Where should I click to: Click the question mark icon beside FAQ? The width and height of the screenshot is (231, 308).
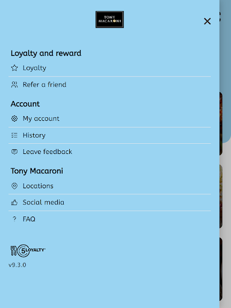[14, 219]
